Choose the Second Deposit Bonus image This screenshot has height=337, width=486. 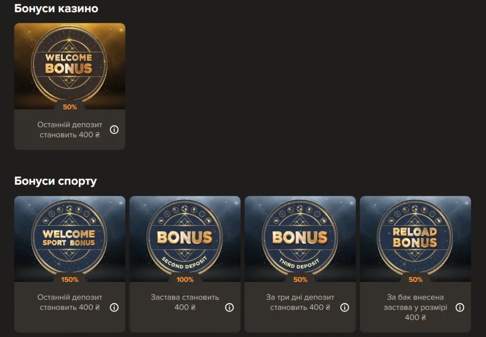pos(185,239)
